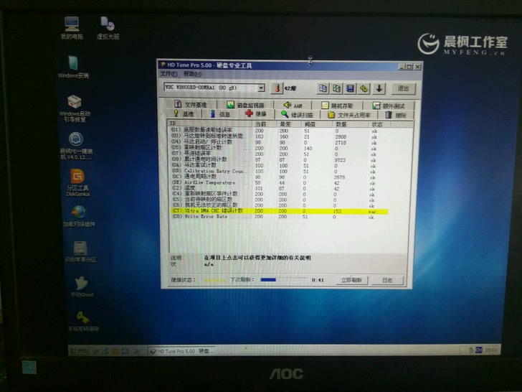Select the (0C) 通电周期计数 row
This screenshot has height=392, width=522.
[275, 177]
